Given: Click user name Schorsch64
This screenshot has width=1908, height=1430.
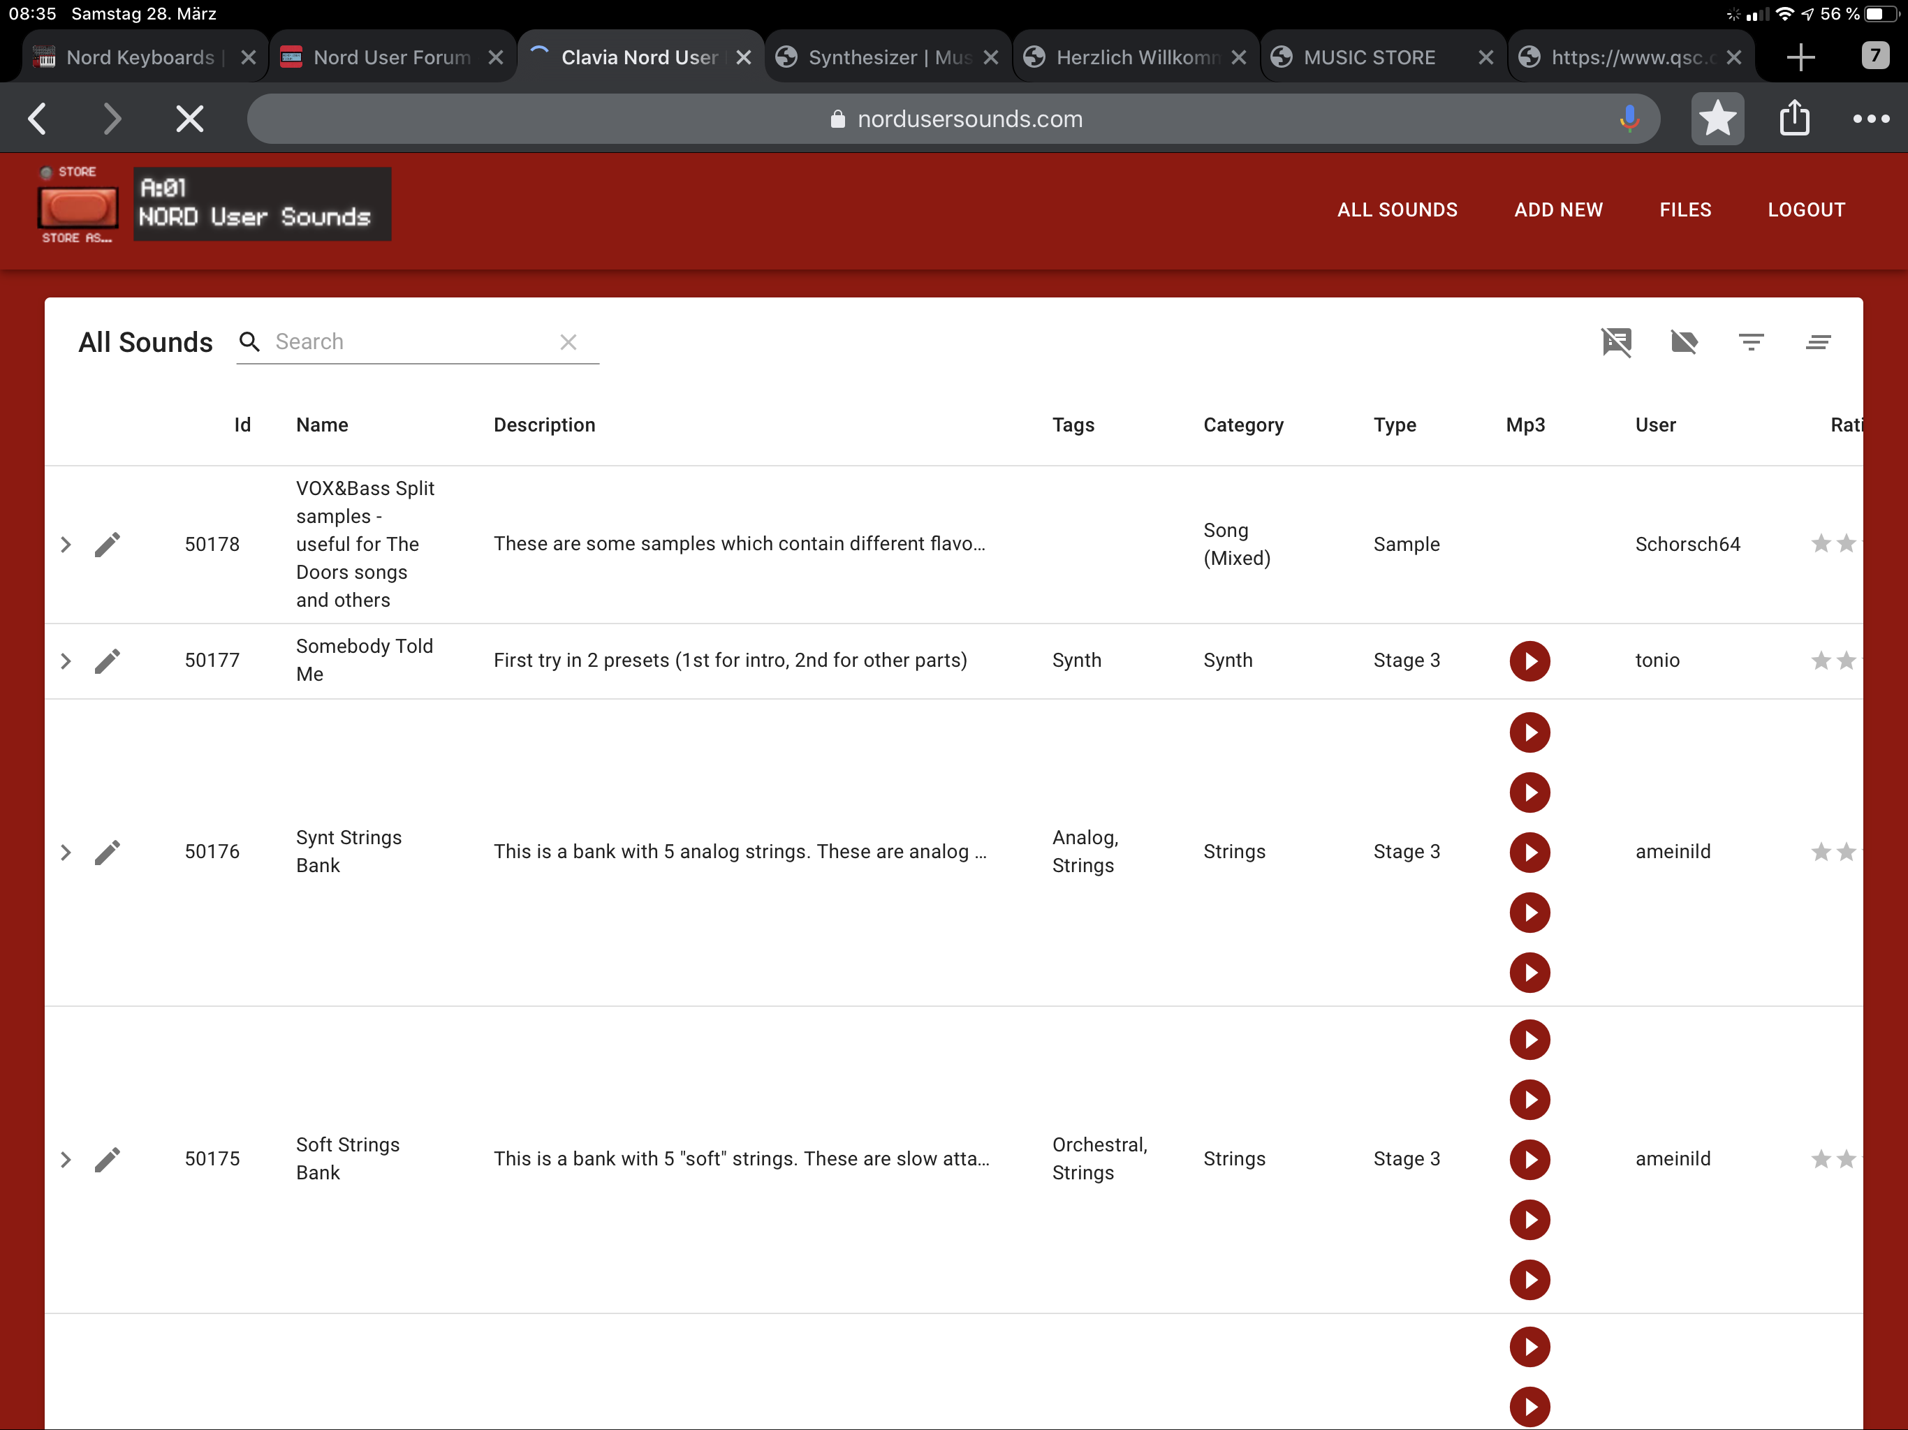Looking at the screenshot, I should click(1687, 544).
